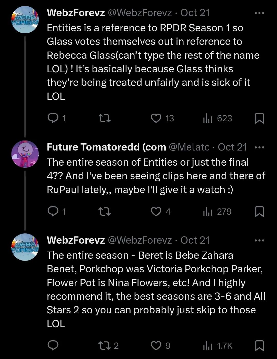
Task: Reply to Future Tomatoredd's tweet
Action: (53, 212)
